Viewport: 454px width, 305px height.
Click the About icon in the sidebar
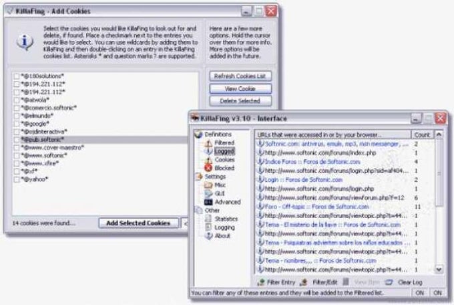208,236
